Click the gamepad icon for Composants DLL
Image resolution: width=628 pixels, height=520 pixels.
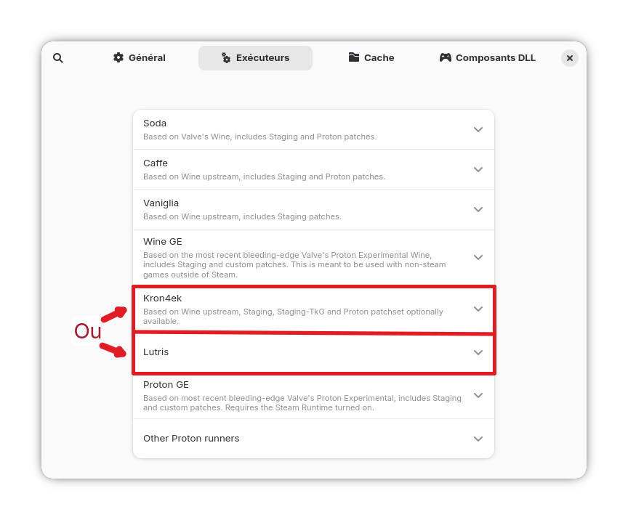[446, 57]
